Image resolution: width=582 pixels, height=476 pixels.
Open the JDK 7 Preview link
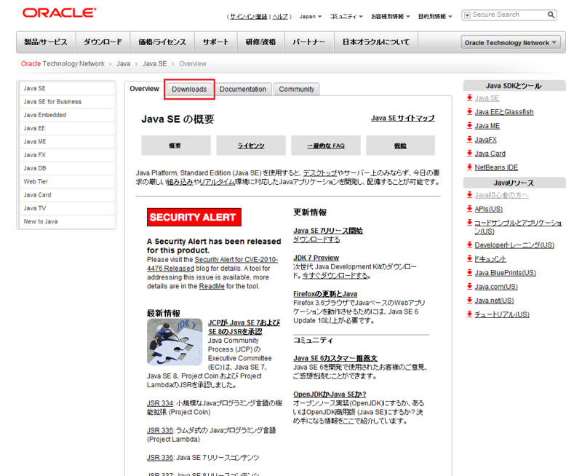pos(316,258)
